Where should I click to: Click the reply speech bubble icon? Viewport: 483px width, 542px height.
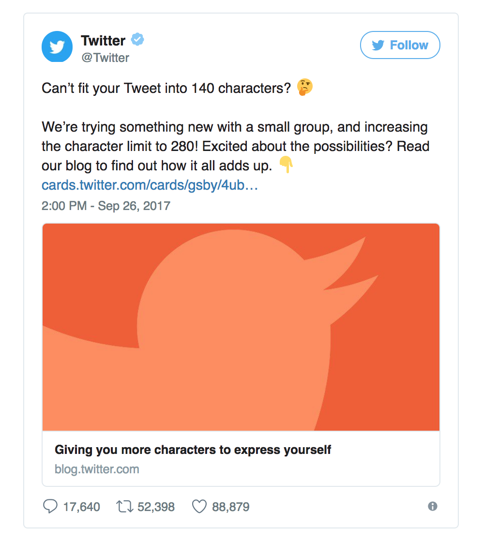[x=50, y=507]
